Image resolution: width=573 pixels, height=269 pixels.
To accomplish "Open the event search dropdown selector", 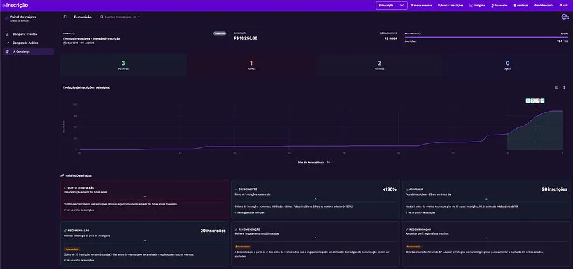I will click(120, 17).
